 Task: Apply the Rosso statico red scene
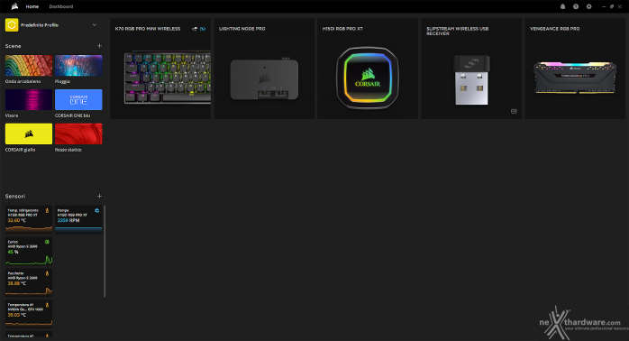[78, 134]
